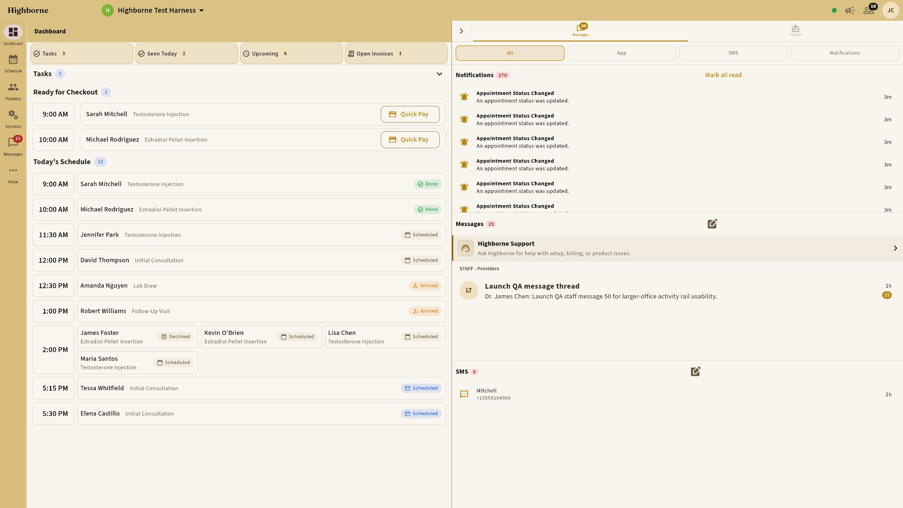Click Elena Castillo's blue Scheduled badge
Image resolution: width=903 pixels, height=508 pixels.
point(421,414)
